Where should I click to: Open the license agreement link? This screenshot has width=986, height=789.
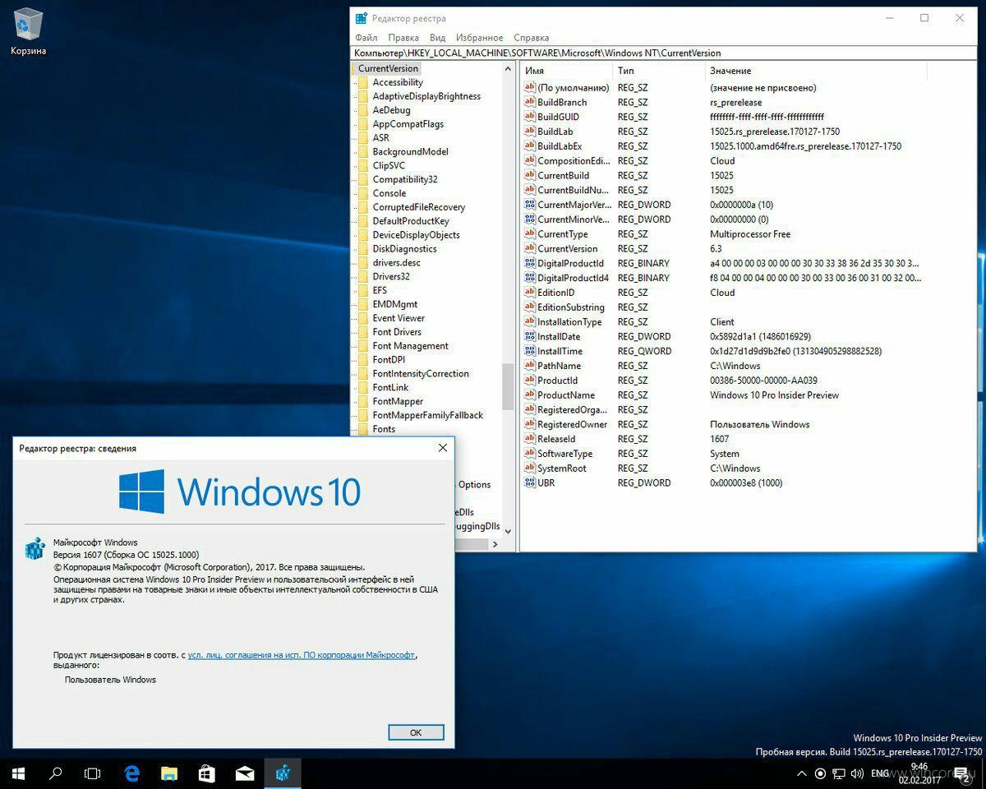[x=302, y=655]
